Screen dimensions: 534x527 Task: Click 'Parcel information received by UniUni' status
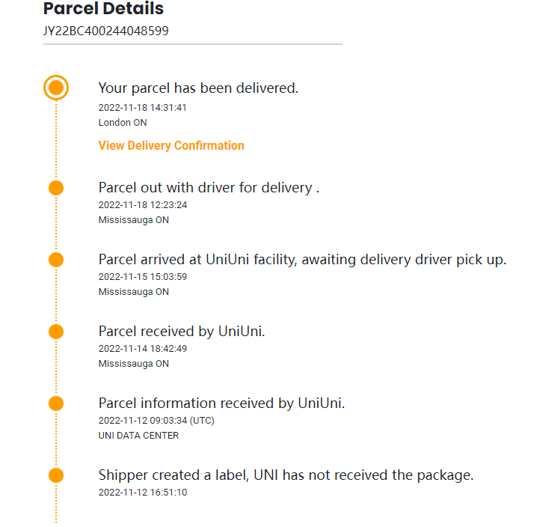tap(221, 403)
